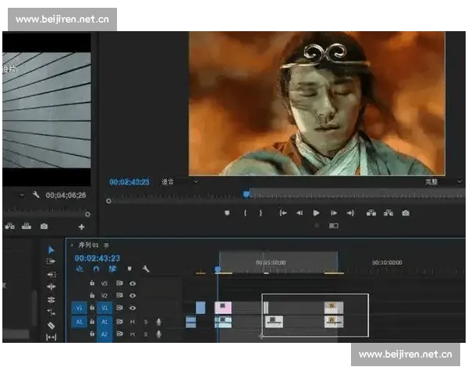This screenshot has height=374, width=468.
Task: Lock track V2
Action: [92, 295]
